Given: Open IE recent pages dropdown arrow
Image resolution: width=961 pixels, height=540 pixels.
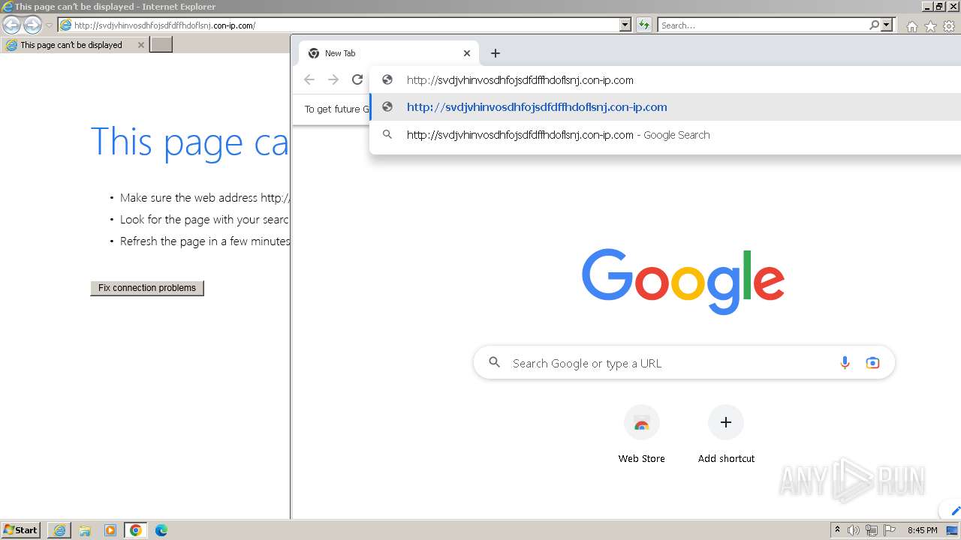Looking at the screenshot, I should coord(49,25).
